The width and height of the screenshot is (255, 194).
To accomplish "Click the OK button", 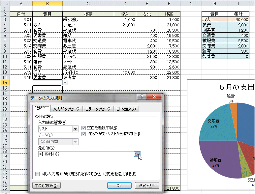I will pos(119,185).
